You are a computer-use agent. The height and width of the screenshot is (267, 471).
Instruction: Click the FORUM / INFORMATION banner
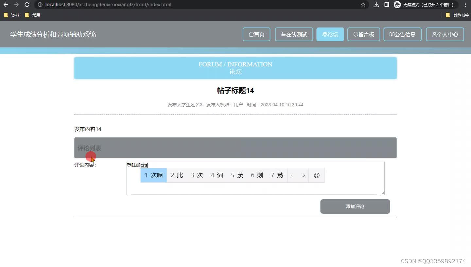(x=235, y=68)
